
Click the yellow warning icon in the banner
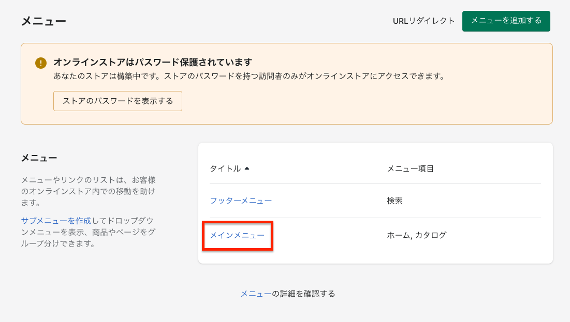point(41,63)
